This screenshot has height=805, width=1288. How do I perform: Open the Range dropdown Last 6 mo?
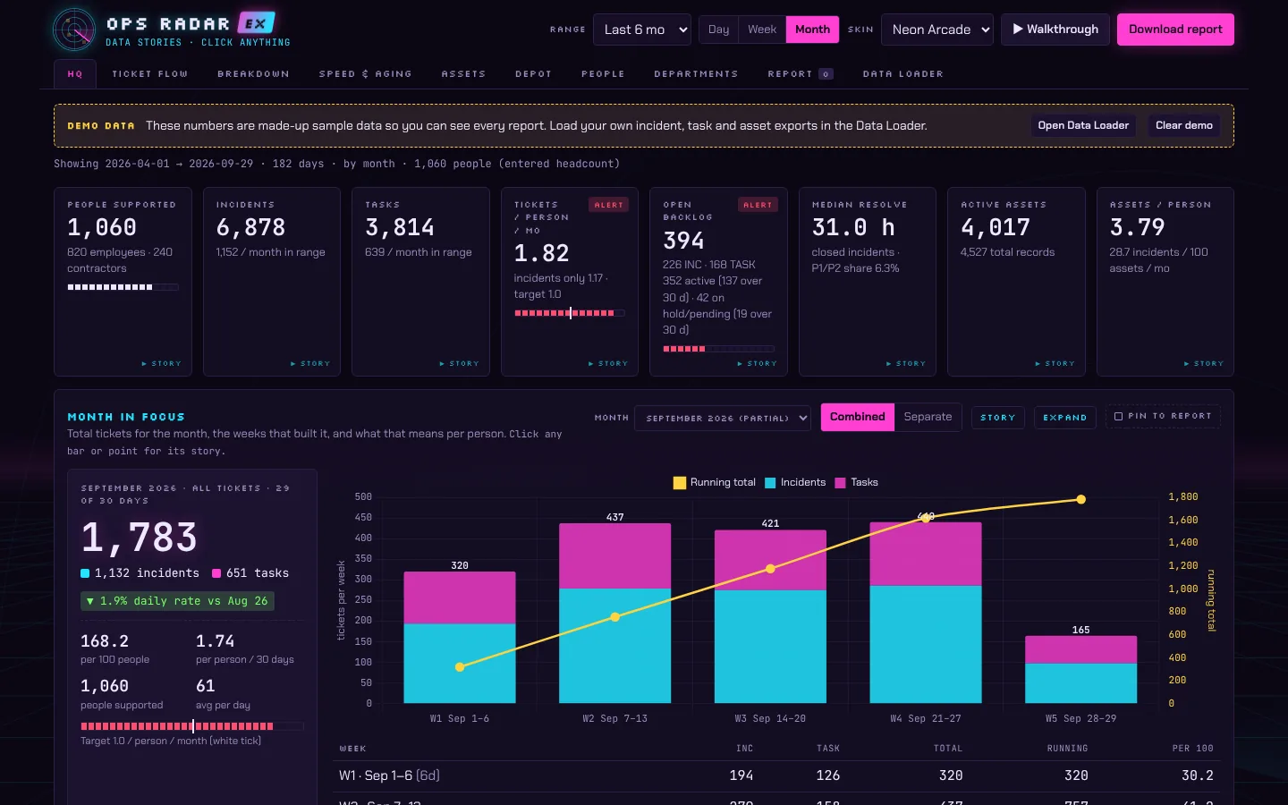[x=642, y=30]
